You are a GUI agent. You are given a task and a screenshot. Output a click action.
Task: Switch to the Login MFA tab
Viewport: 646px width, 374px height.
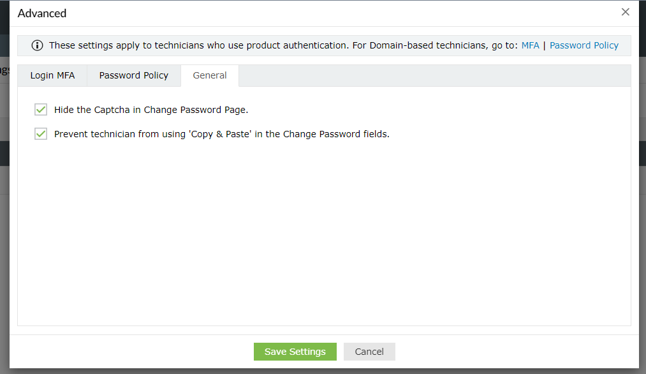click(52, 75)
